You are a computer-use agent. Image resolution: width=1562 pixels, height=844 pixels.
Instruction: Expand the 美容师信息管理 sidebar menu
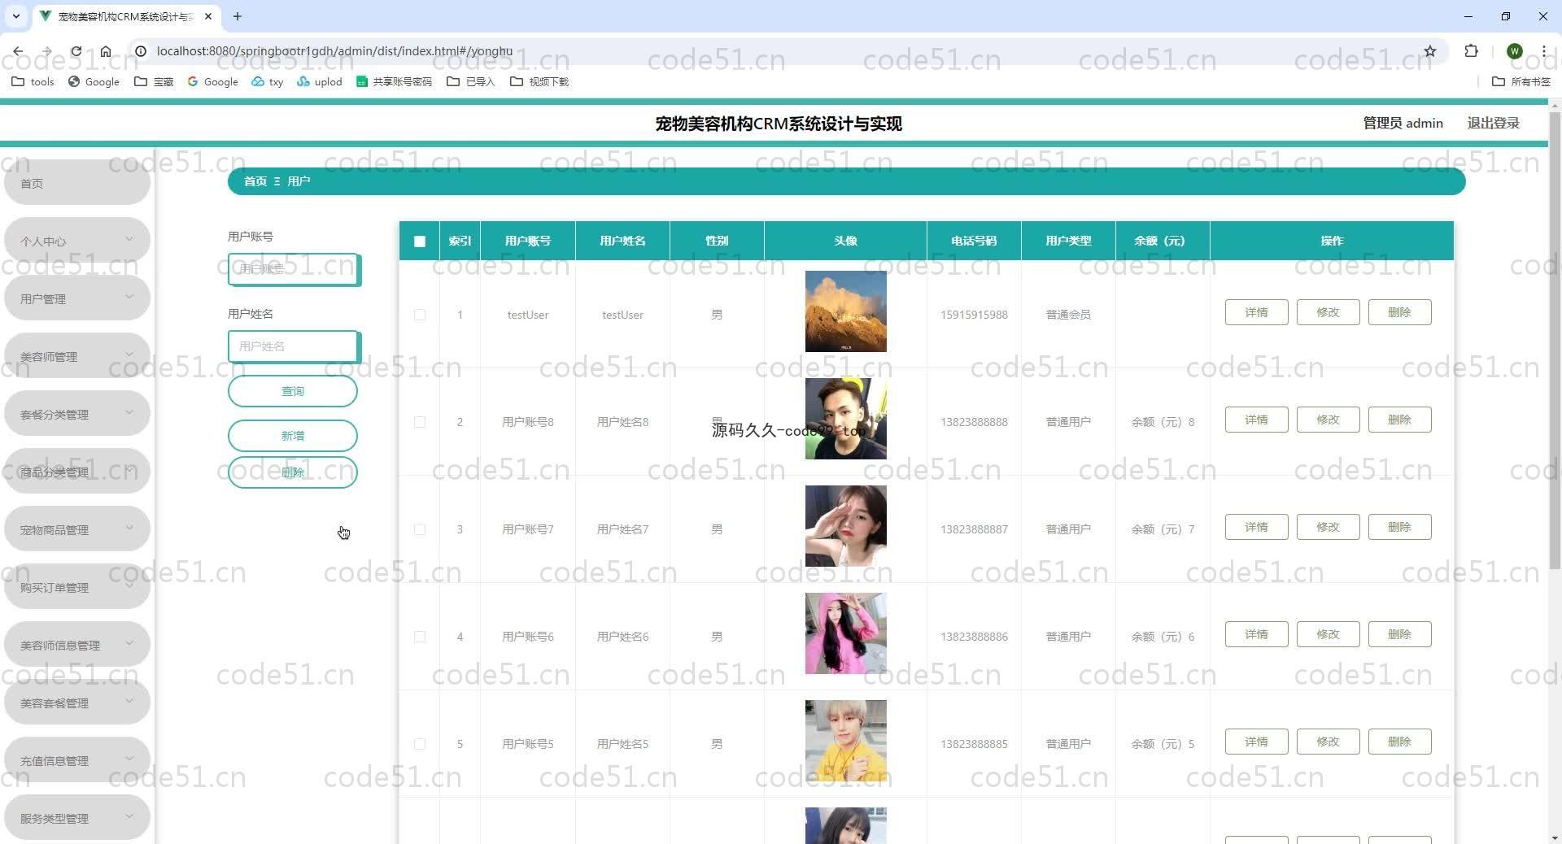[77, 645]
